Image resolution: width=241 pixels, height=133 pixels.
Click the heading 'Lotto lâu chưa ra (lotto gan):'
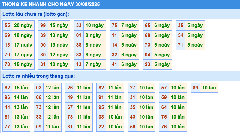[x=36, y=14]
